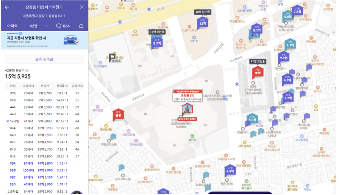Expand the 42평 size dropdown

tap(38, 26)
